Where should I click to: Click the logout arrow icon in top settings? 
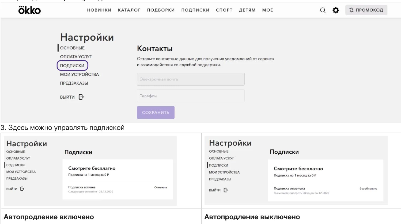(x=81, y=97)
